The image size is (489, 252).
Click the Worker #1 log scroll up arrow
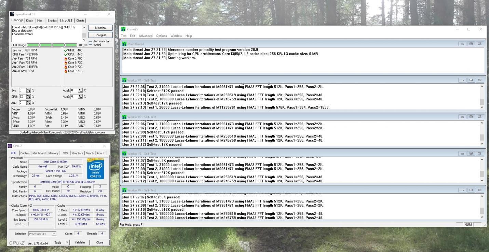(482, 86)
